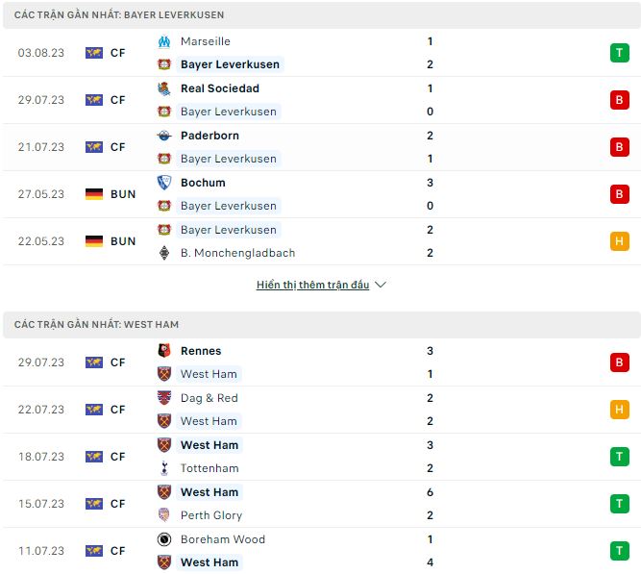Click the Real Sociedad club crest
641x574 pixels.
[x=164, y=88]
